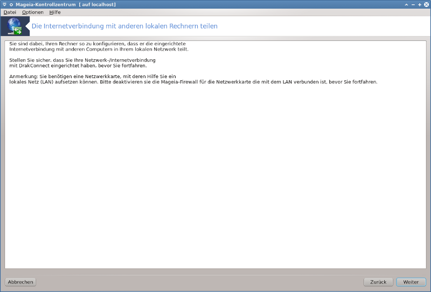
Task: Click the heading 'Die Internetverbindung mit anderen lokalen Rechnern teilen'
Action: coord(124,26)
